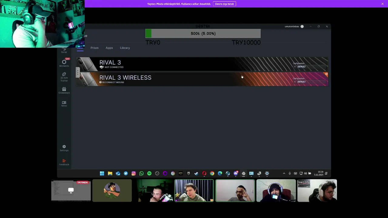The image size is (388, 218).
Task: Show hidden system tray icons
Action: [284, 173]
